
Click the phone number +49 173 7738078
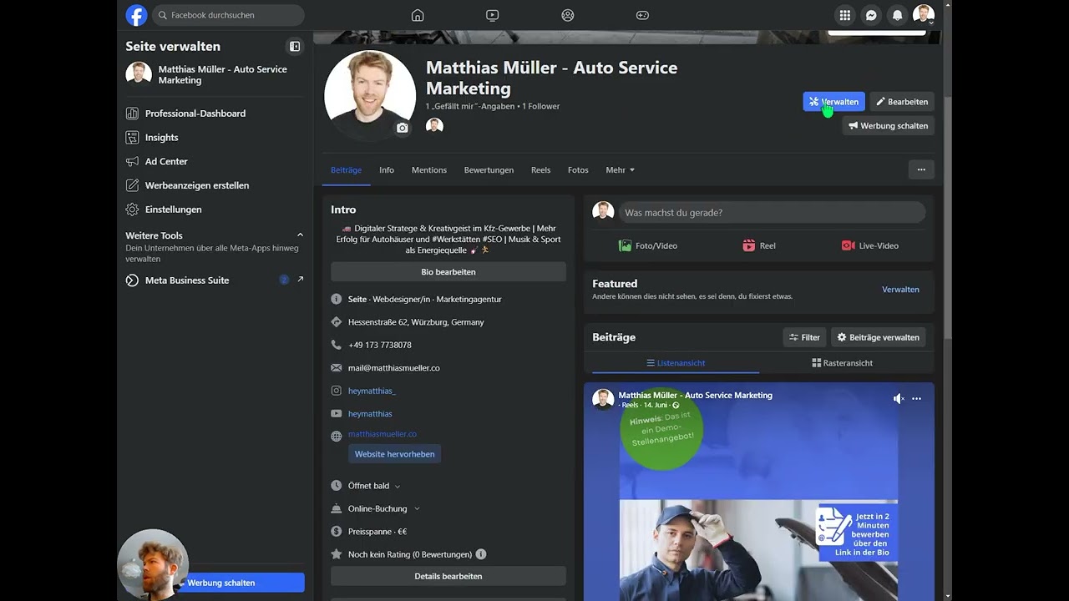[380, 345]
